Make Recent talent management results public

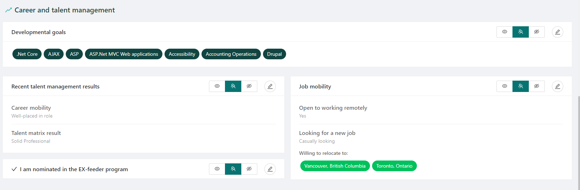tap(217, 86)
